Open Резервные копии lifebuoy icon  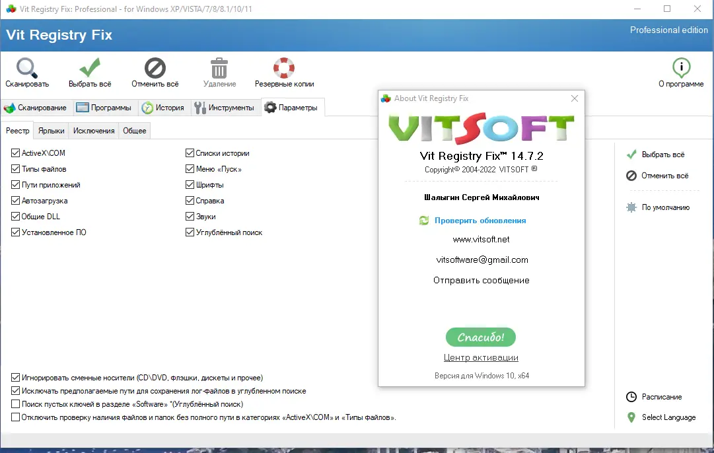[x=284, y=68]
